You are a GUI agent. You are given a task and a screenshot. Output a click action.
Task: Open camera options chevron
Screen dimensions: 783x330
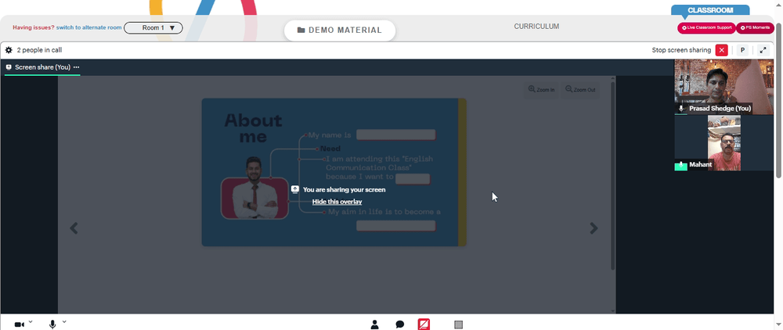[31, 322]
